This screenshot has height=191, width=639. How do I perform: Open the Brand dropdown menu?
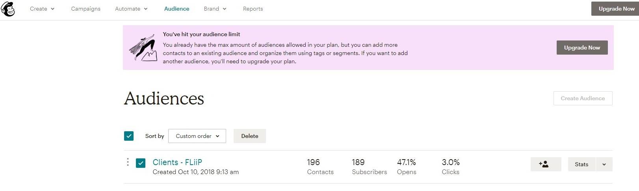tap(215, 9)
